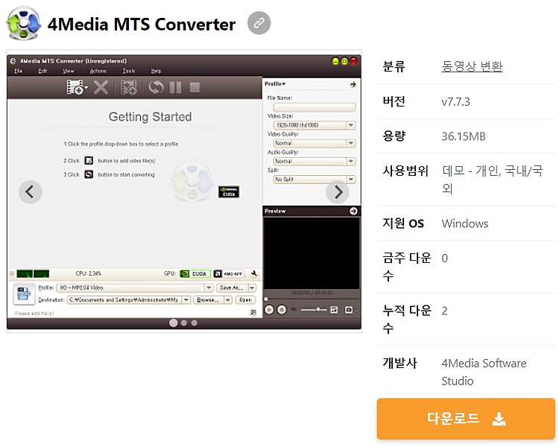This screenshot has width=559, height=447.
Task: Expand the Video Quality dropdown
Action: tap(351, 143)
